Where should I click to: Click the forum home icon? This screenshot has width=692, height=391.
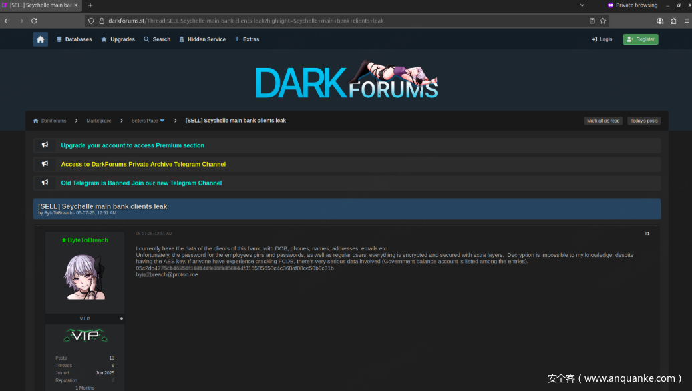pos(41,39)
